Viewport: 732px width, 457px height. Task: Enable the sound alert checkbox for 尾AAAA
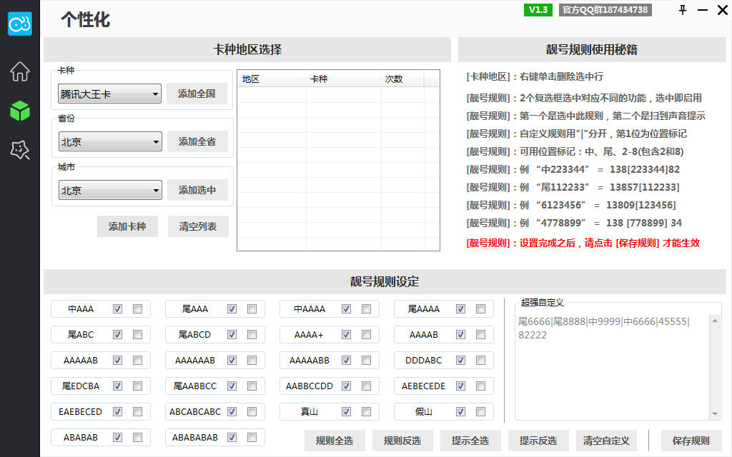480,309
